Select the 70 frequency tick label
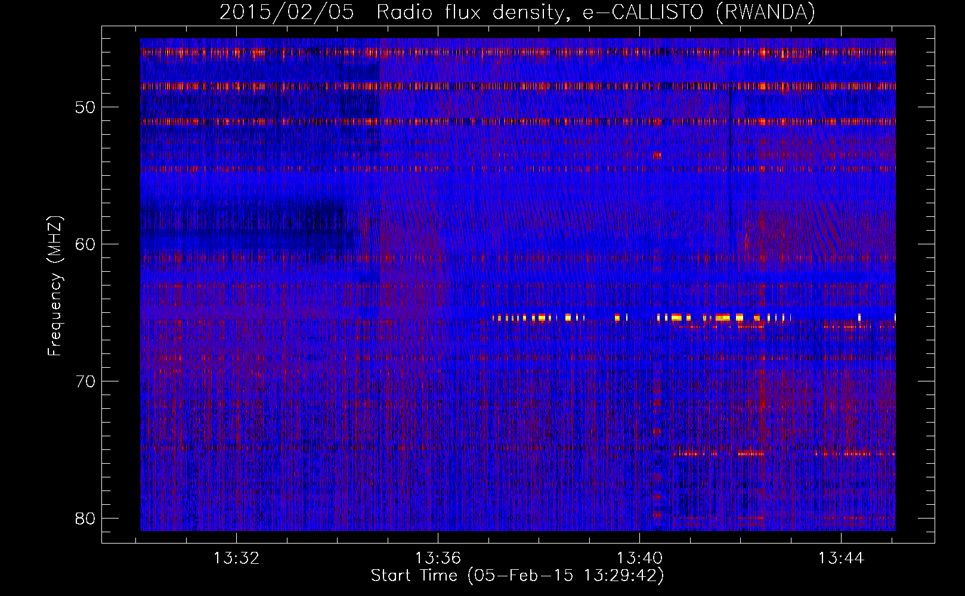Viewport: 965px width, 596px height. pos(85,381)
